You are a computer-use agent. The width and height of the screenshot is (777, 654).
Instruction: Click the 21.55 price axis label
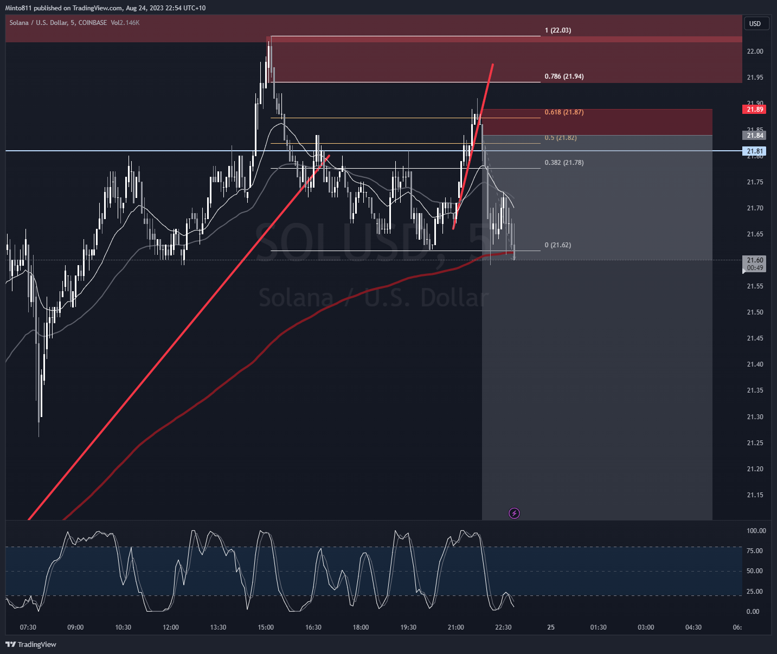point(755,286)
